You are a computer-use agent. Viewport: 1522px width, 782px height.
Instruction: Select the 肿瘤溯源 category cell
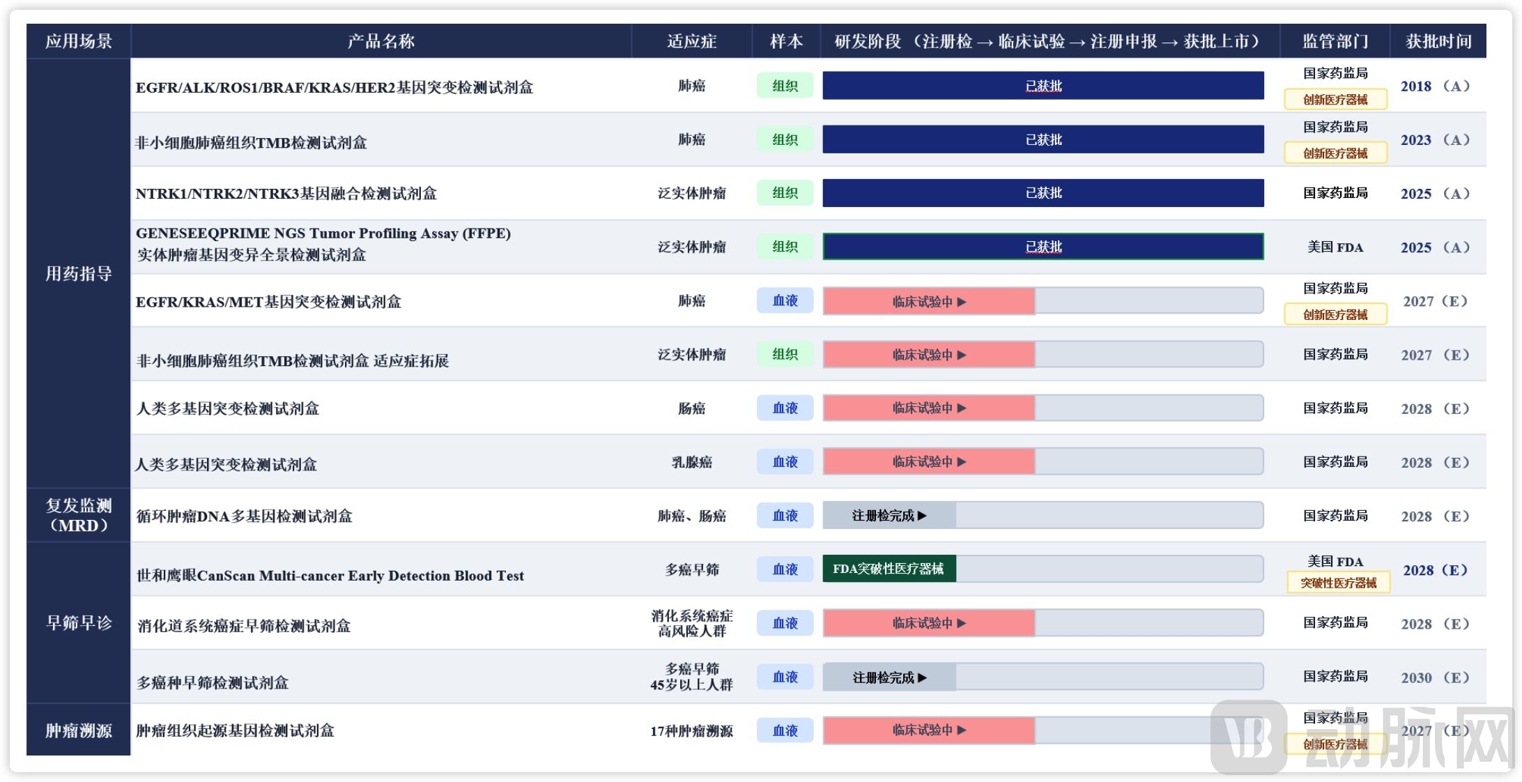pos(79,730)
